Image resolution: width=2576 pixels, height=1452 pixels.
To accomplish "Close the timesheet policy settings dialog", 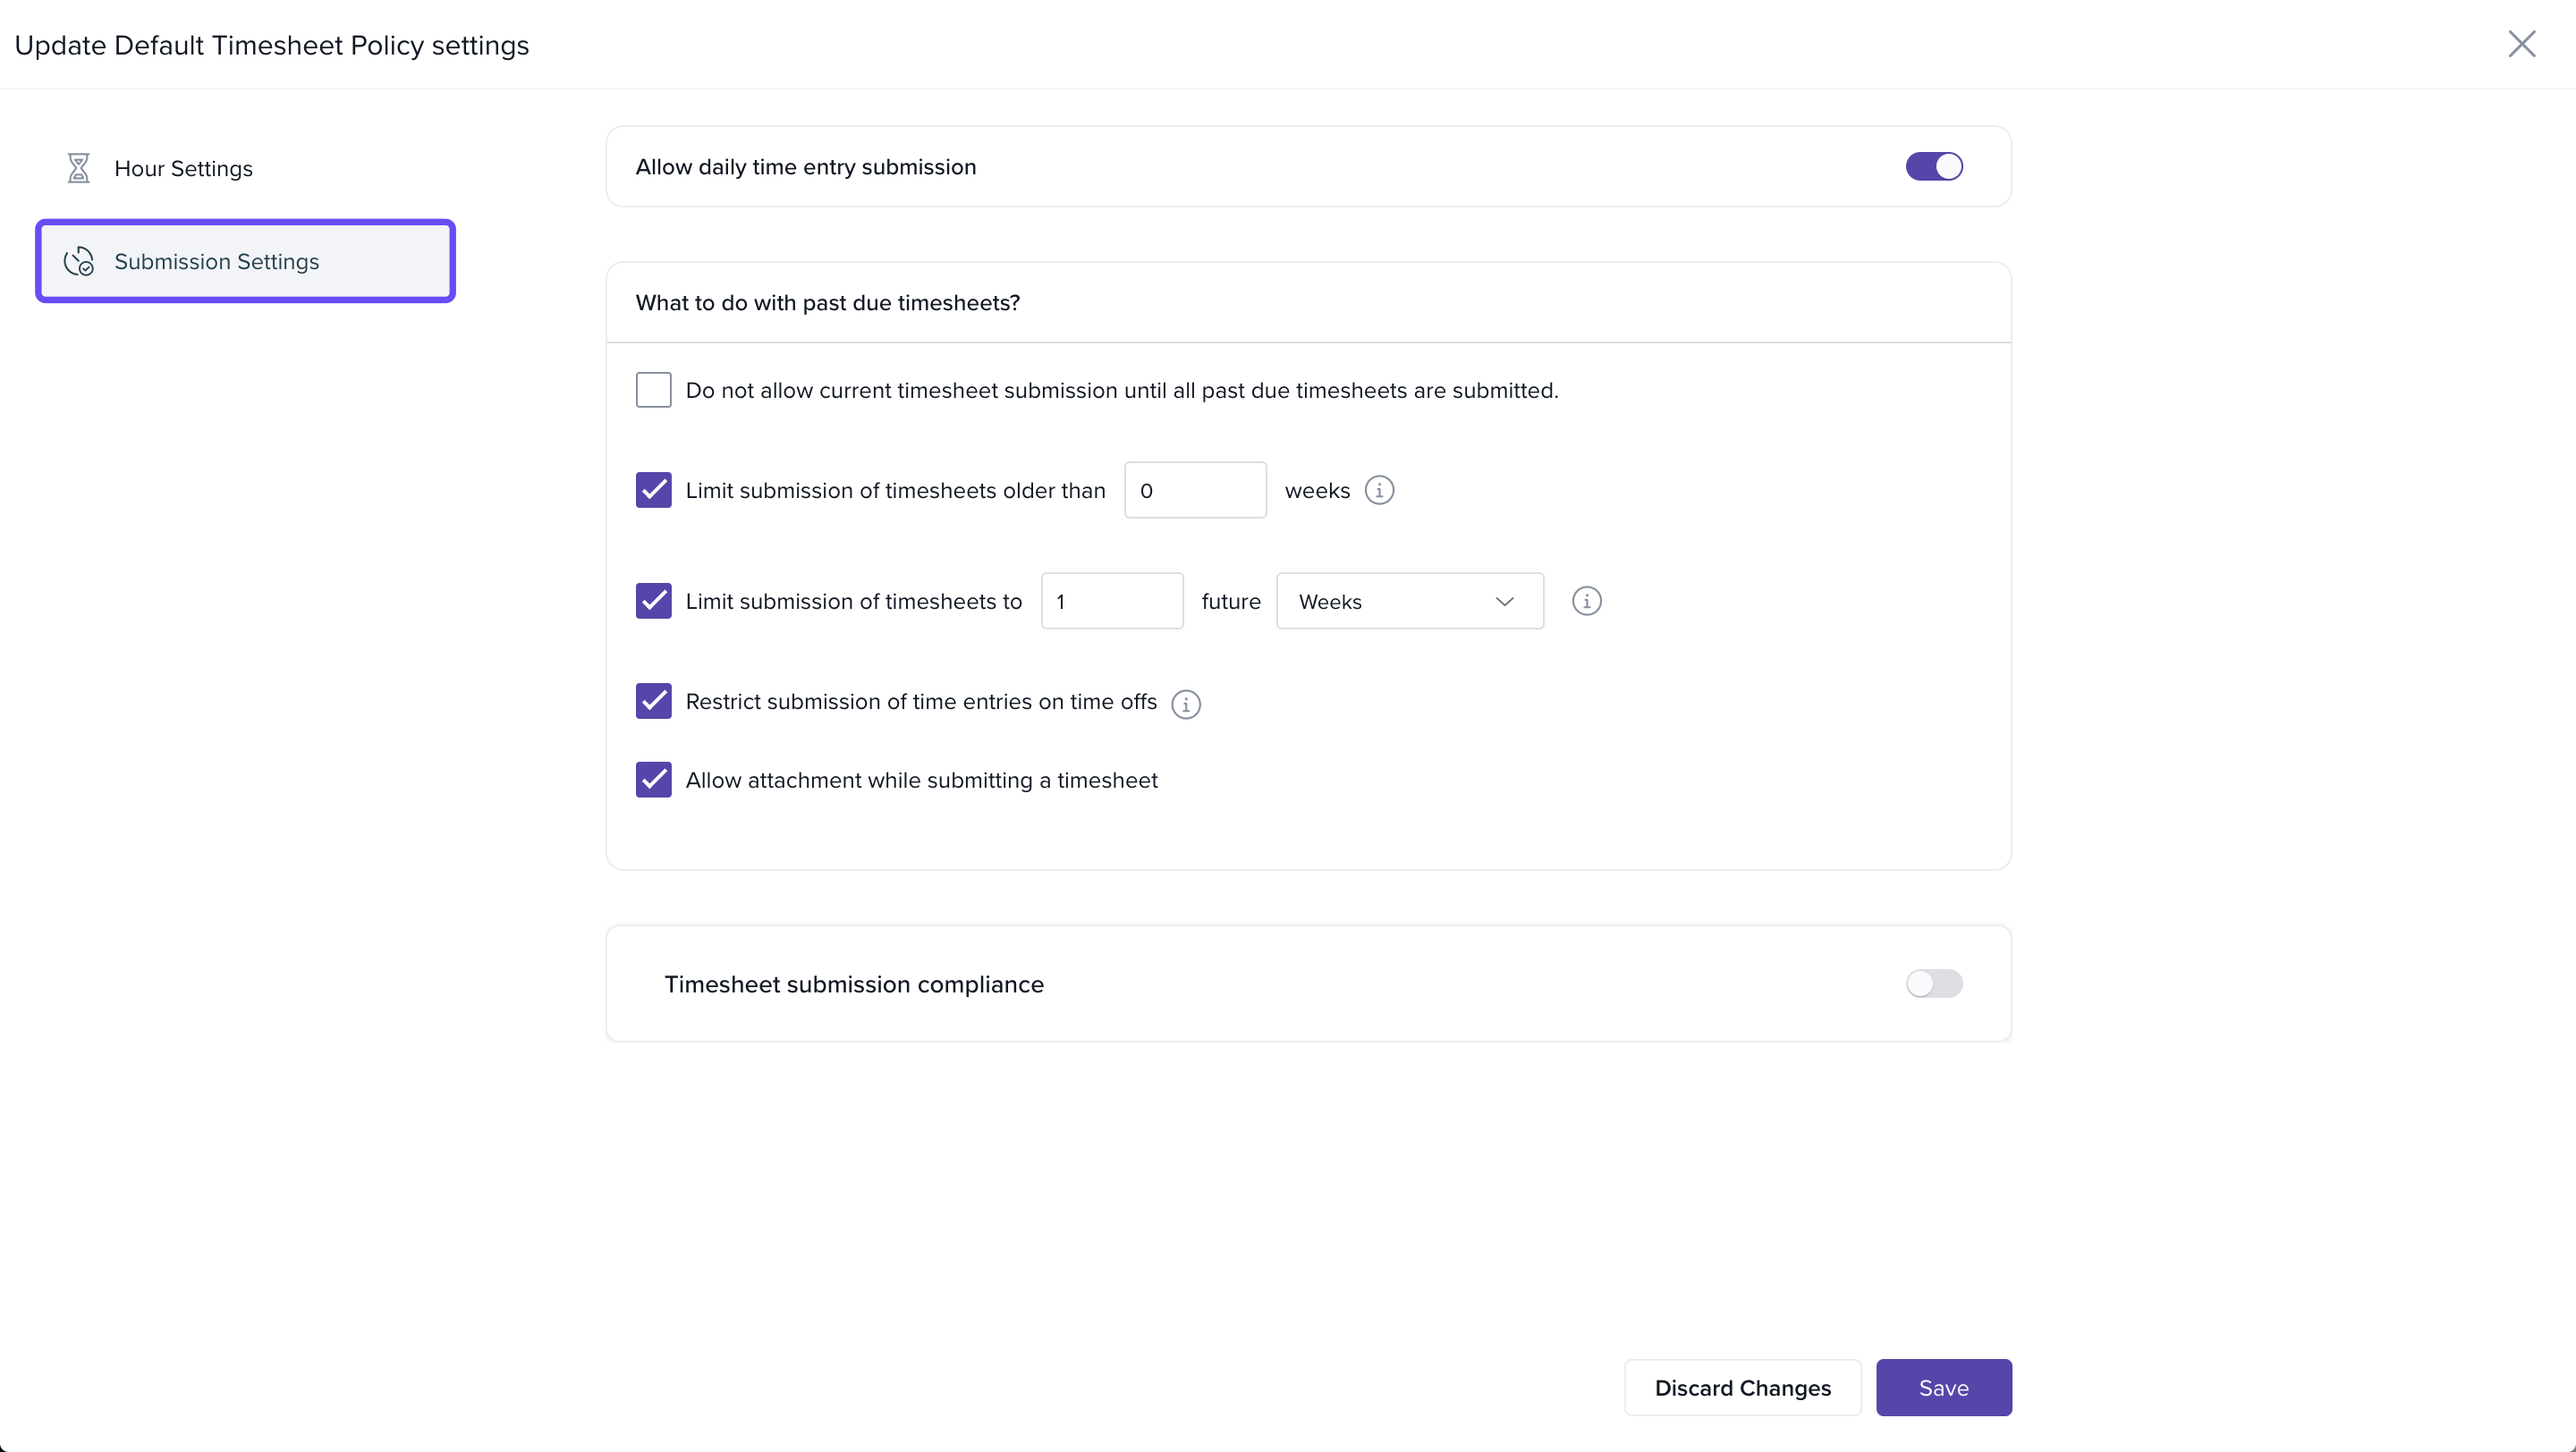I will pos(2521,44).
